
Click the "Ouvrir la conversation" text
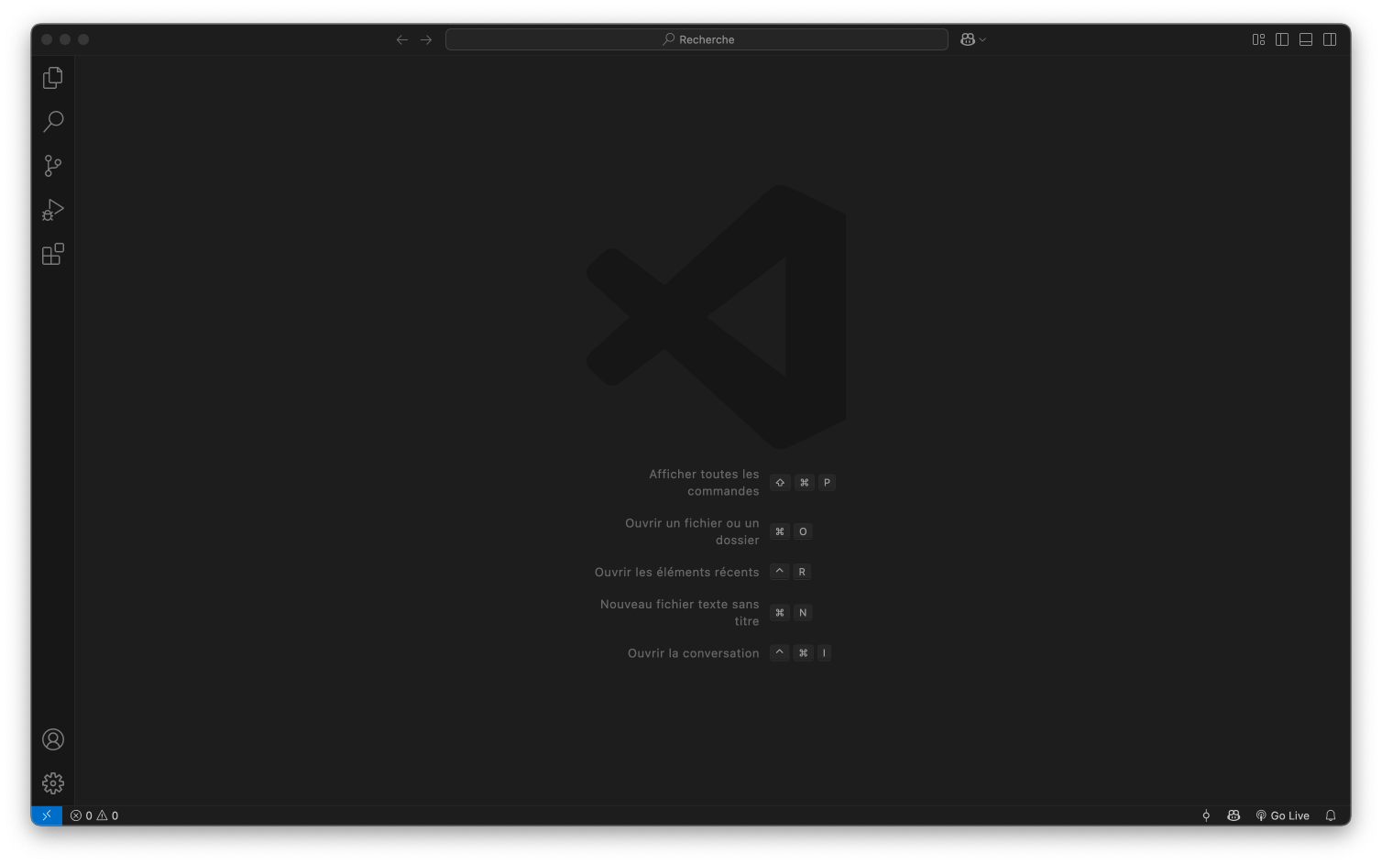(694, 653)
